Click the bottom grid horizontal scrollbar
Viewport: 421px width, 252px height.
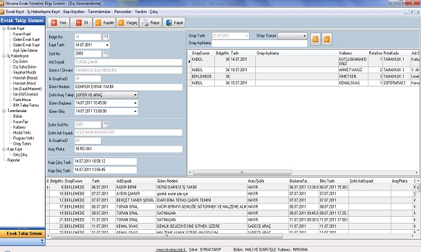167,236
